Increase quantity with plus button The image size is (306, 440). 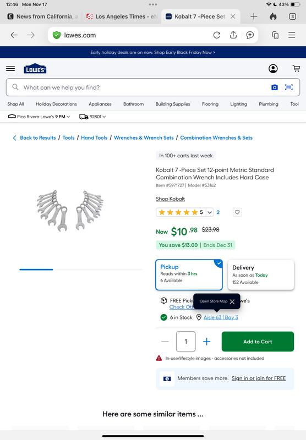(206, 342)
